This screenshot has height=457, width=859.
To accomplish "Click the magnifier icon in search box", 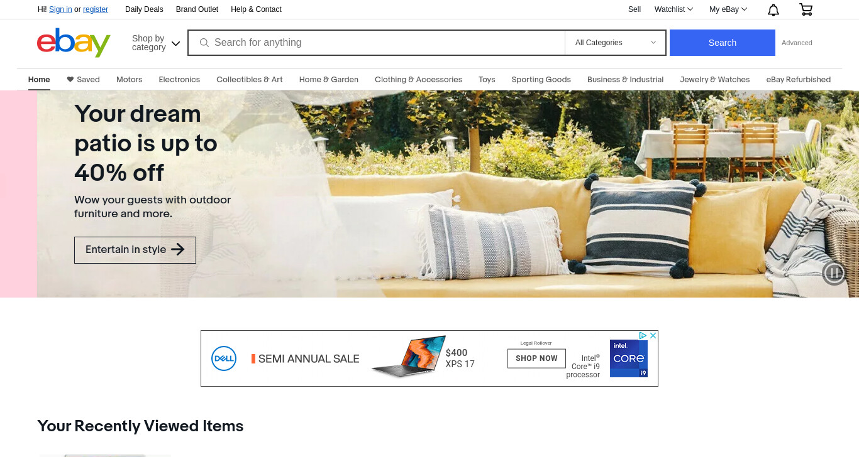I will 204,43.
